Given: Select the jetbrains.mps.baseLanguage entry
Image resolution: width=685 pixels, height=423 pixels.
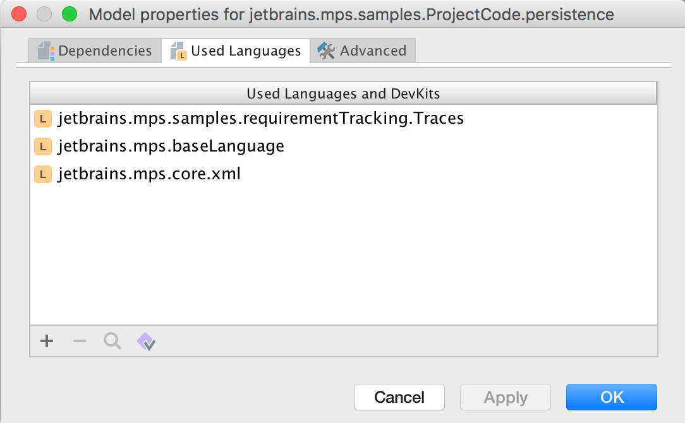Looking at the screenshot, I should tap(171, 146).
